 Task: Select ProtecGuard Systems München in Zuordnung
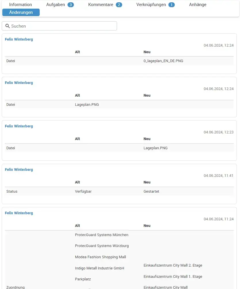pyautogui.click(x=101, y=235)
